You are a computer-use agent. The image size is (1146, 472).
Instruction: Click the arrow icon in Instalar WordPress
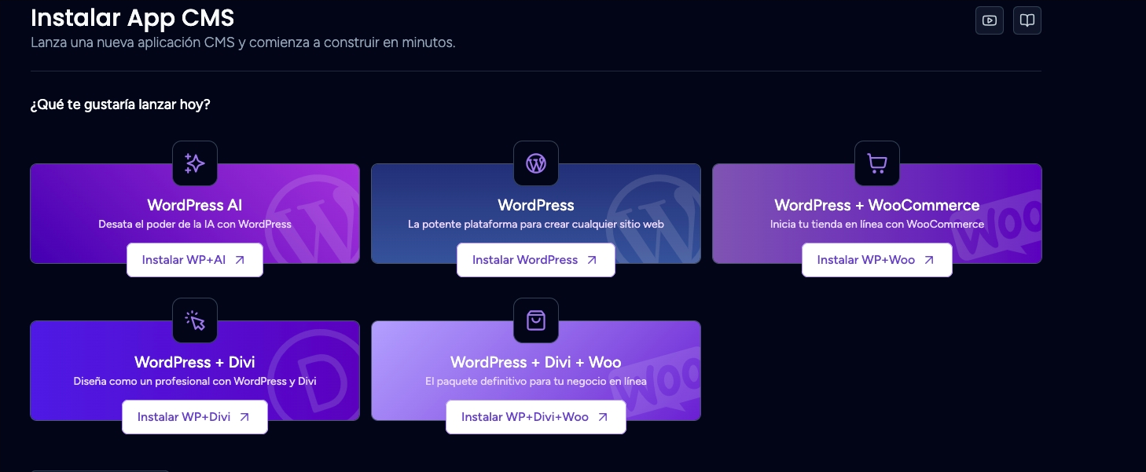pos(592,260)
